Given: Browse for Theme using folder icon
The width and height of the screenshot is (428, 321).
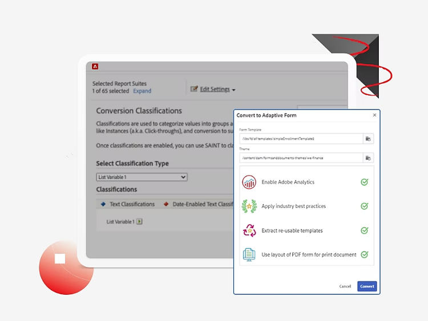Looking at the screenshot, I should point(368,158).
